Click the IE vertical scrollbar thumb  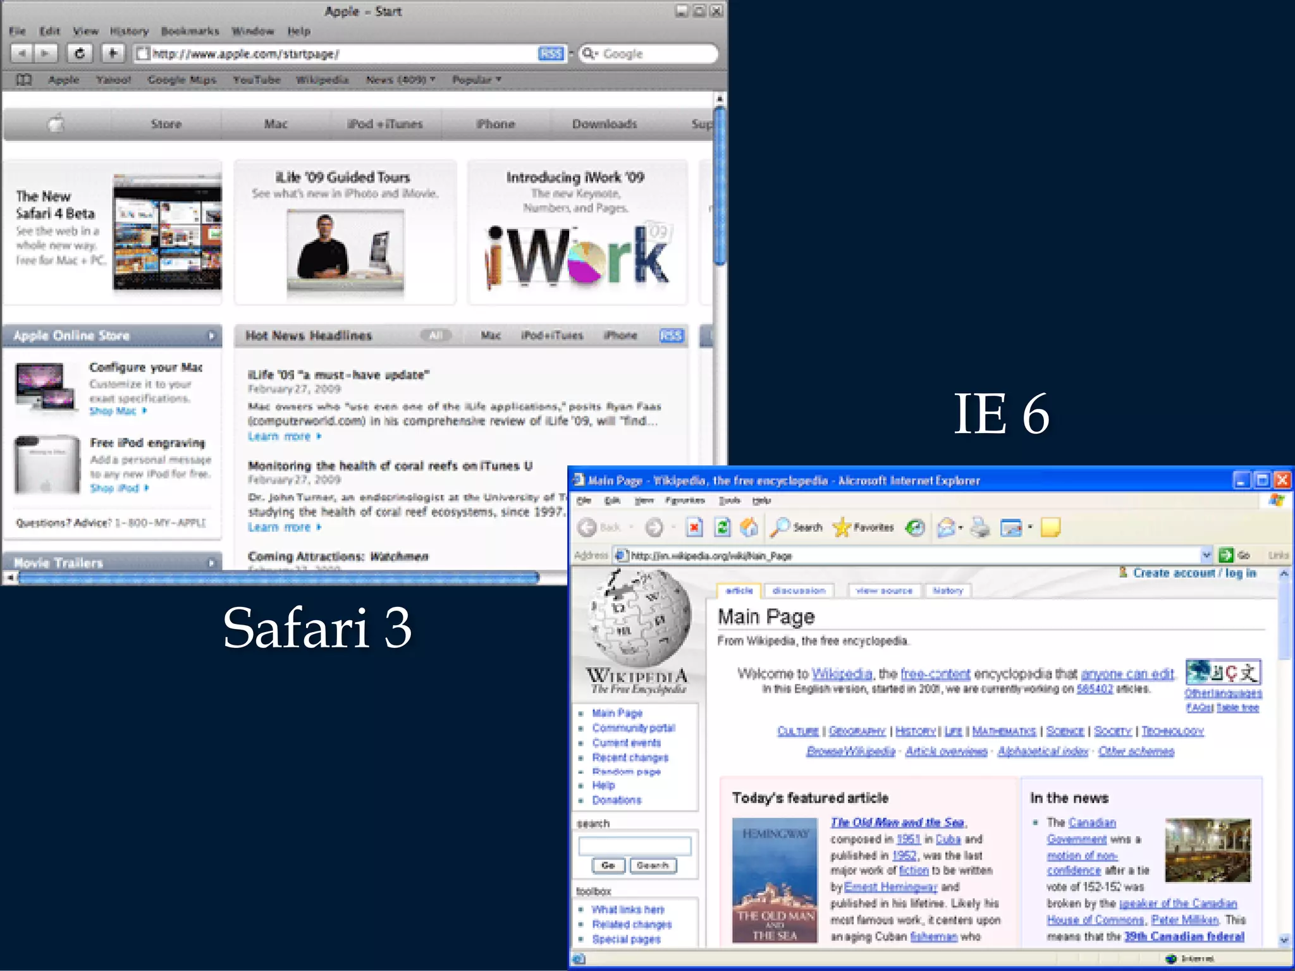(1284, 620)
